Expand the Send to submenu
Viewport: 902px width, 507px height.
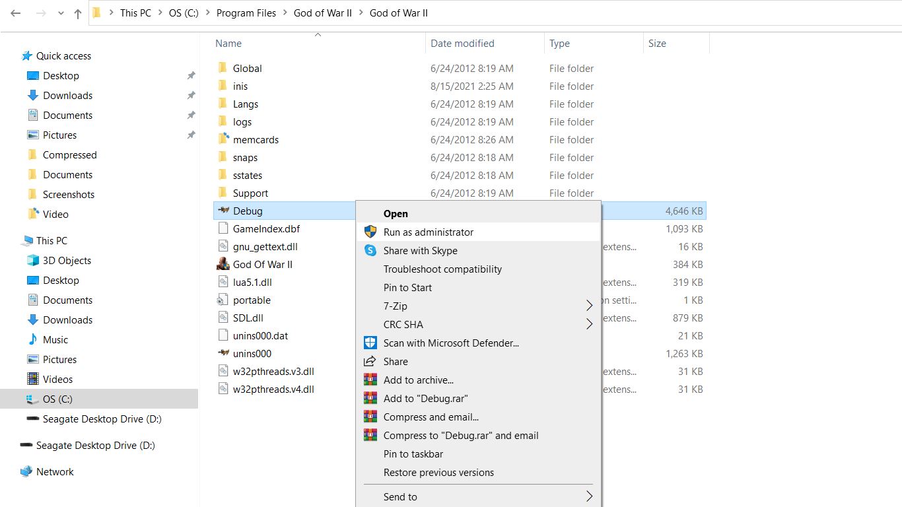tap(589, 497)
